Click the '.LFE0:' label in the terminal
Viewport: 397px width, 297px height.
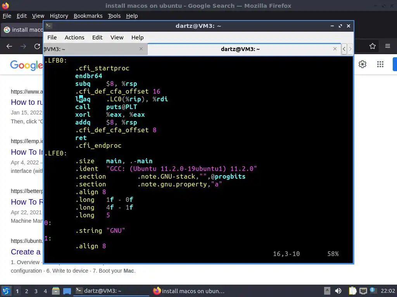pos(55,153)
